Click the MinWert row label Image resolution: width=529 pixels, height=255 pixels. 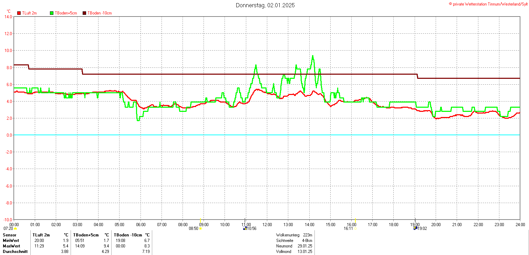point(11,241)
